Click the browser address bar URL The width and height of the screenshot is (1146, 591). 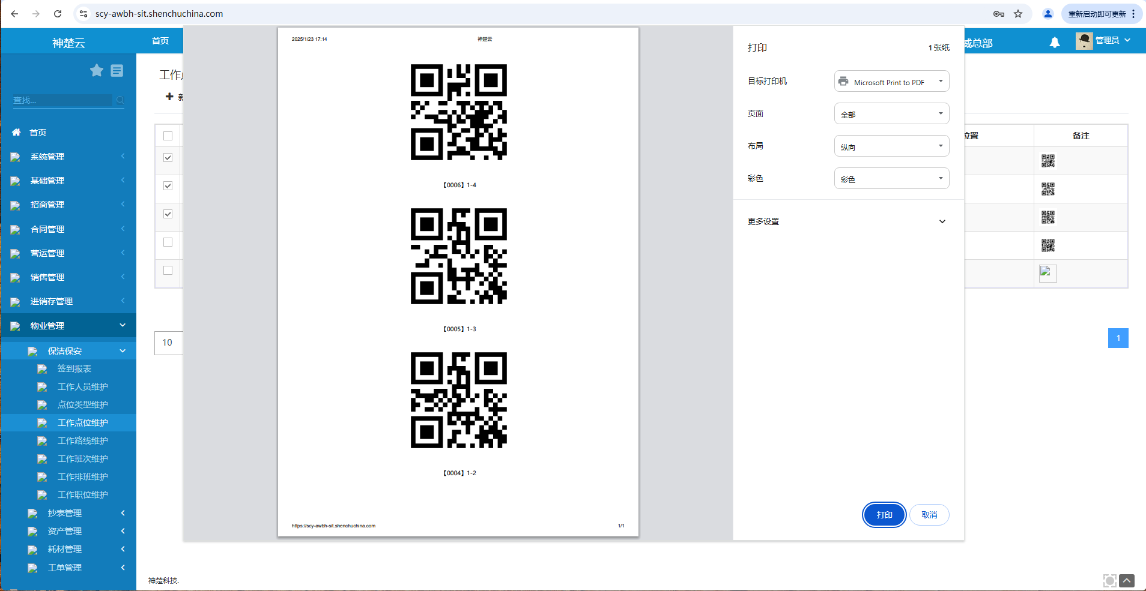[159, 14]
